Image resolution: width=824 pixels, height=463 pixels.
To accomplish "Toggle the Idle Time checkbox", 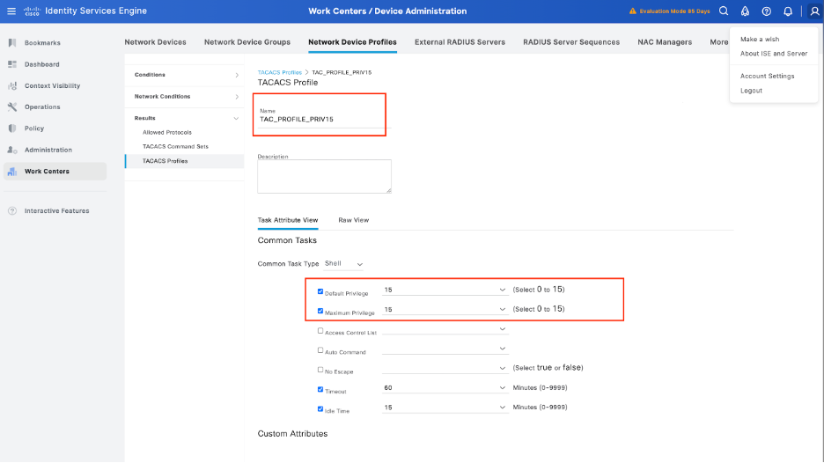I will pos(320,408).
